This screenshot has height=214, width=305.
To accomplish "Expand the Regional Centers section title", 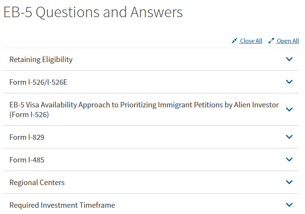I will [x=37, y=183].
